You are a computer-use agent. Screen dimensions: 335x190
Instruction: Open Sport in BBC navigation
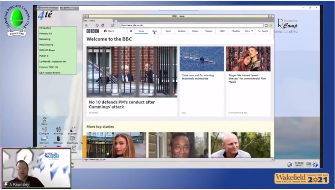pos(168,31)
